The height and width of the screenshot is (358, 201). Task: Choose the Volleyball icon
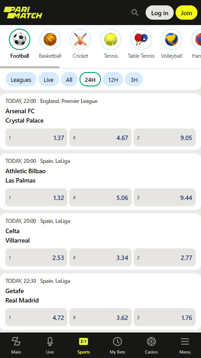click(x=172, y=39)
